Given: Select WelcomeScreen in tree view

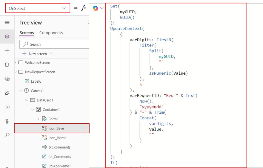Looking at the screenshot, I should [x=37, y=63].
